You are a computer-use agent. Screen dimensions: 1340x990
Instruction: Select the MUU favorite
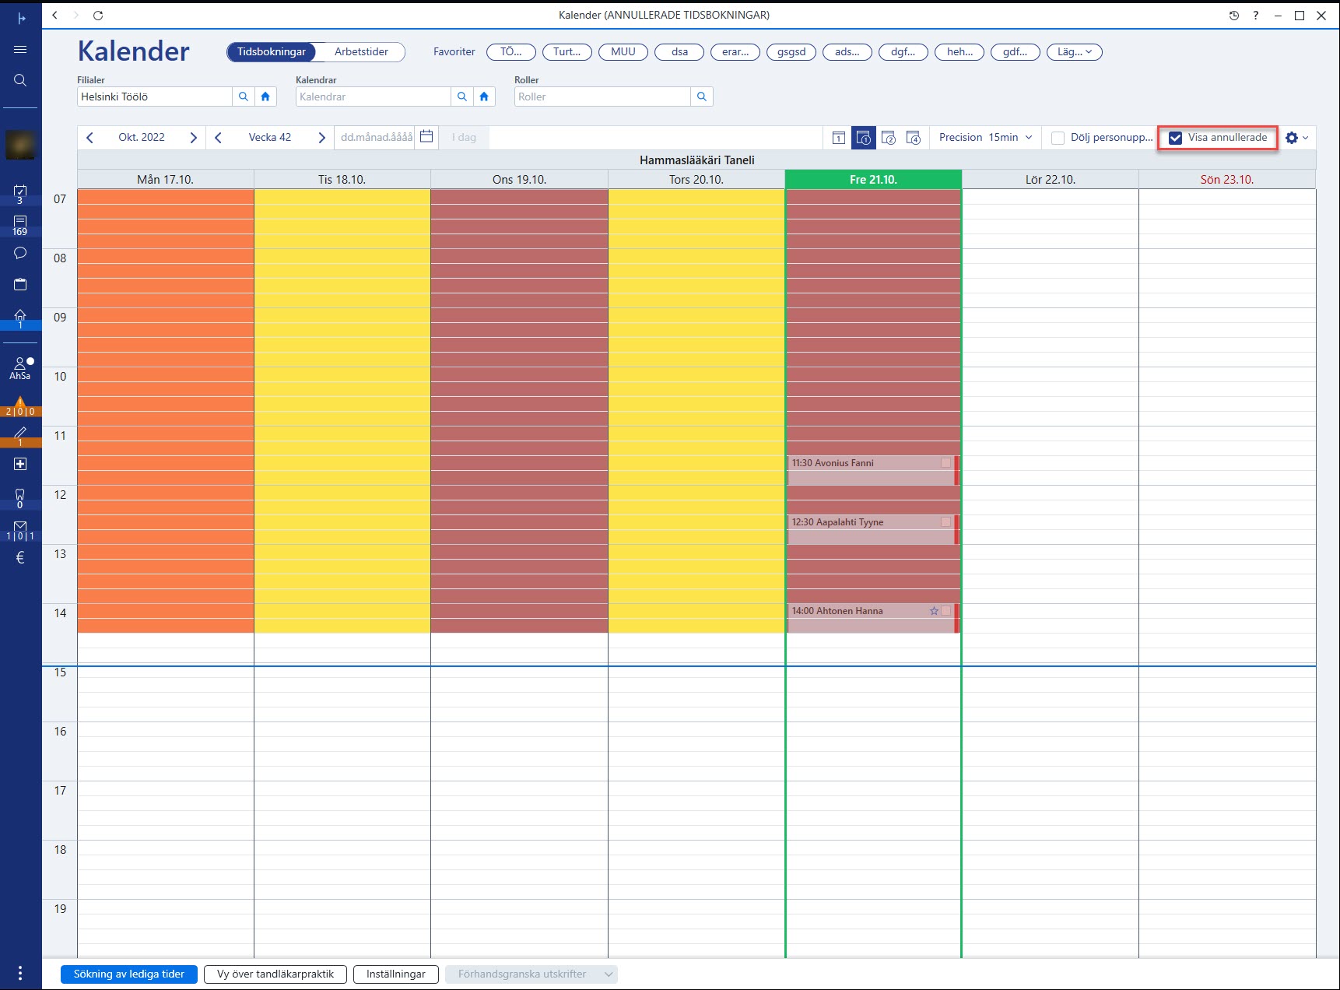pyautogui.click(x=623, y=52)
